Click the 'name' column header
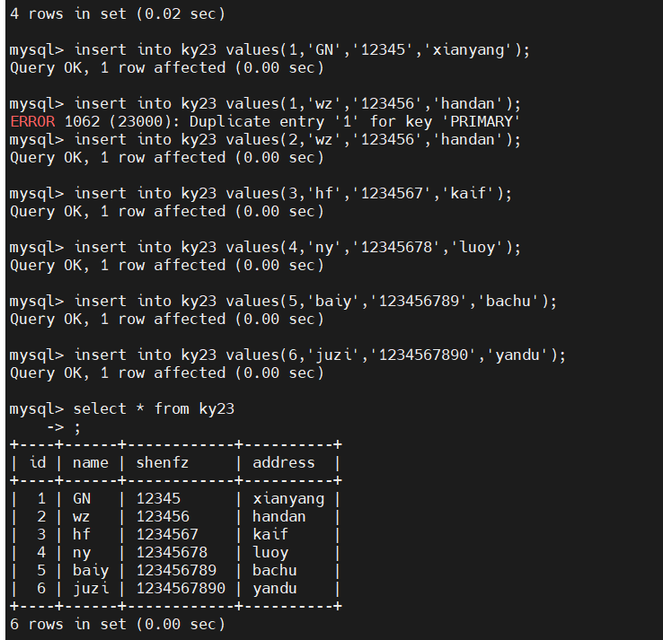Screen dimensions: 663x640 coord(91,462)
